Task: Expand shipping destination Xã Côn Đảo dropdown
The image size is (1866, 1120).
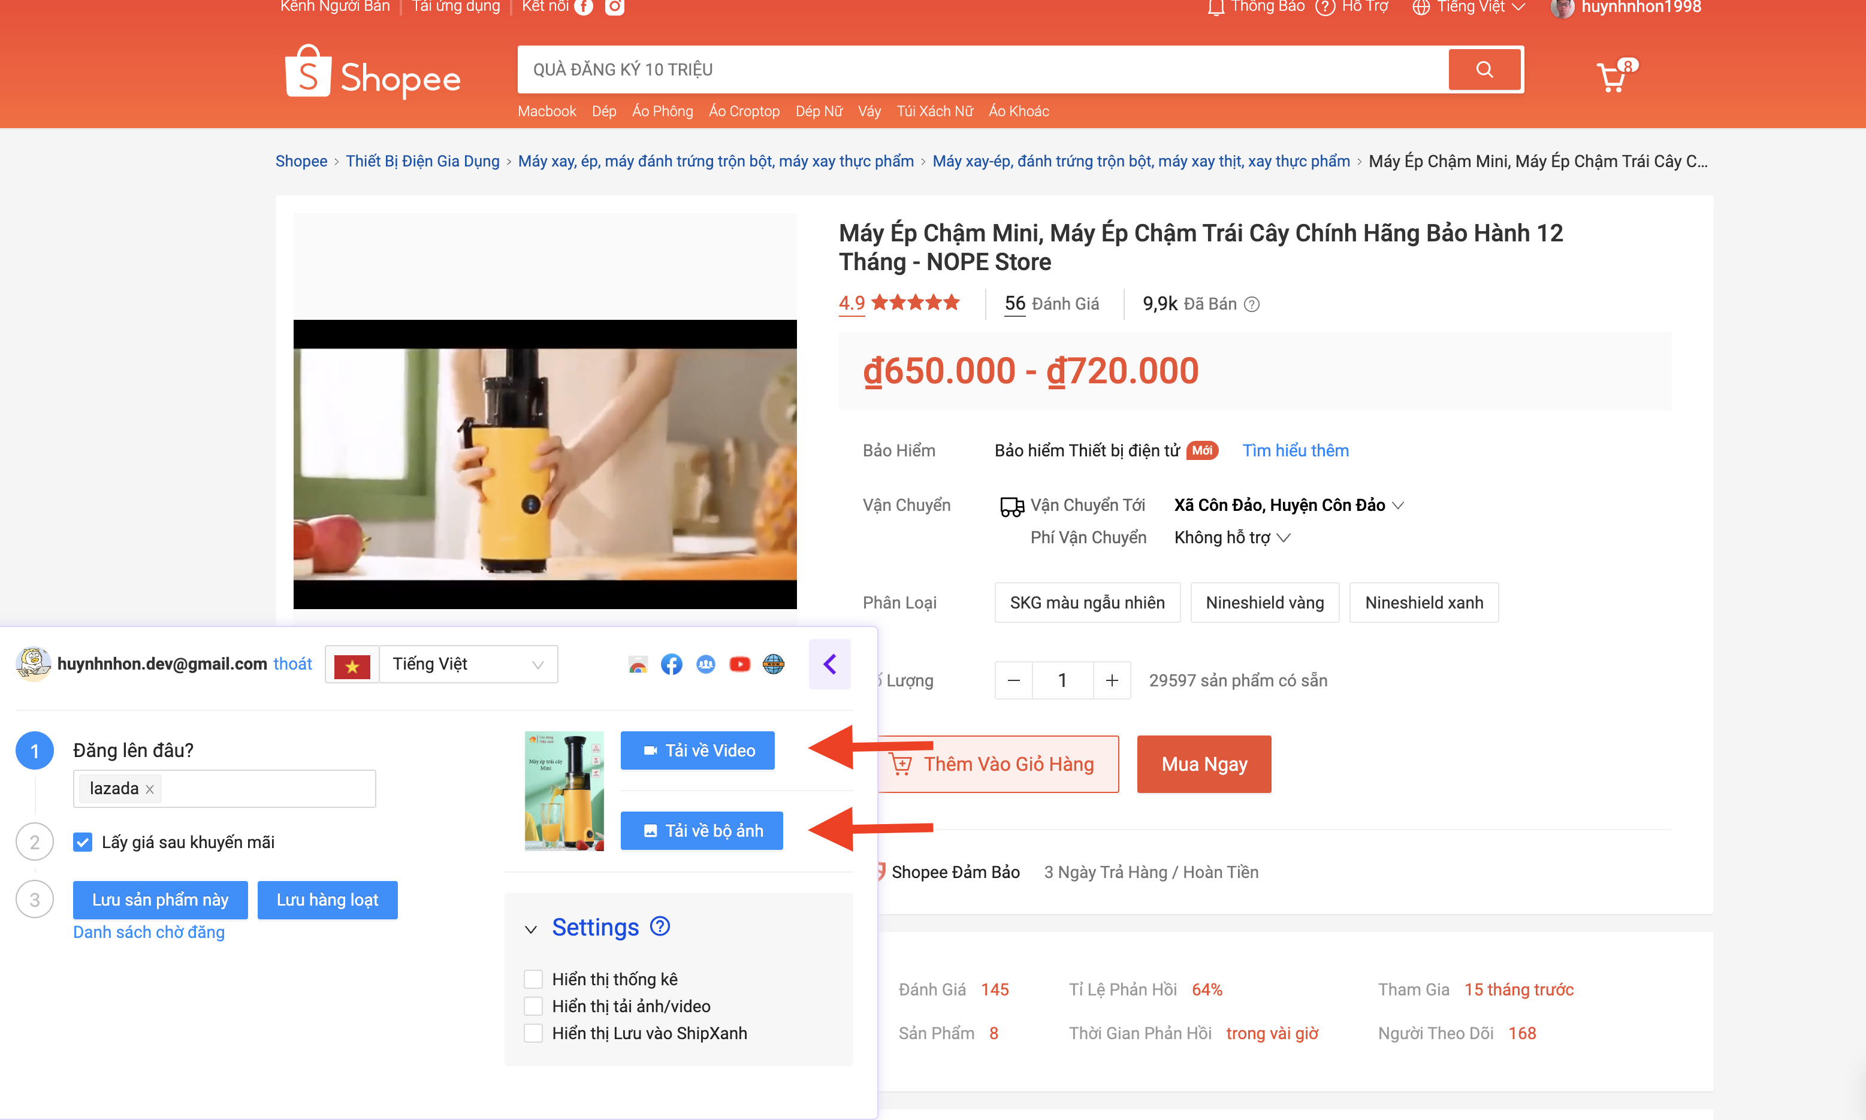Action: coord(1288,505)
